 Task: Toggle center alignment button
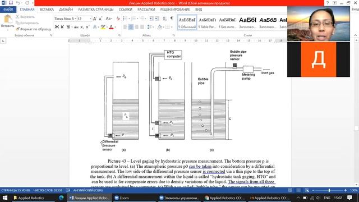tap(131, 27)
